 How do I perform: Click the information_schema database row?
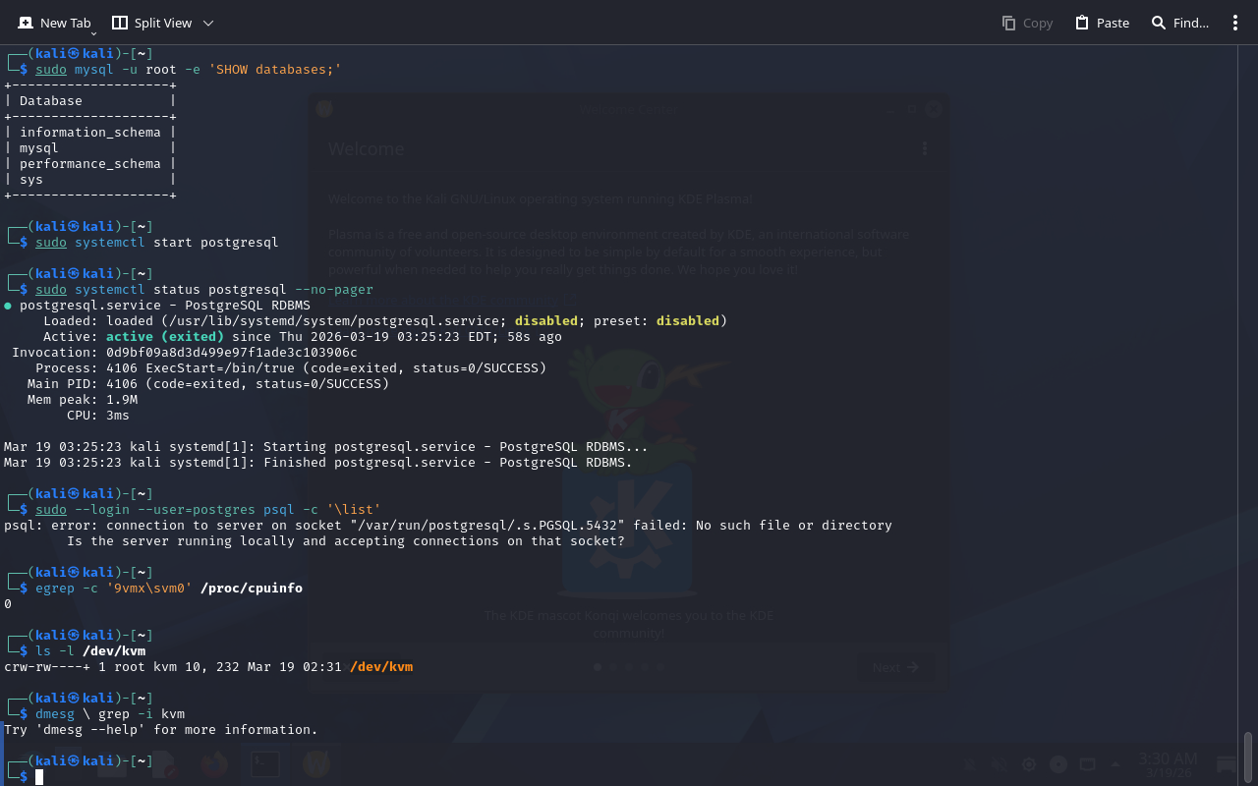tap(89, 133)
